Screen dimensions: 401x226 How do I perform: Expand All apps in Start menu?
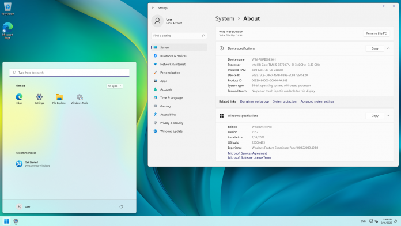(x=115, y=86)
